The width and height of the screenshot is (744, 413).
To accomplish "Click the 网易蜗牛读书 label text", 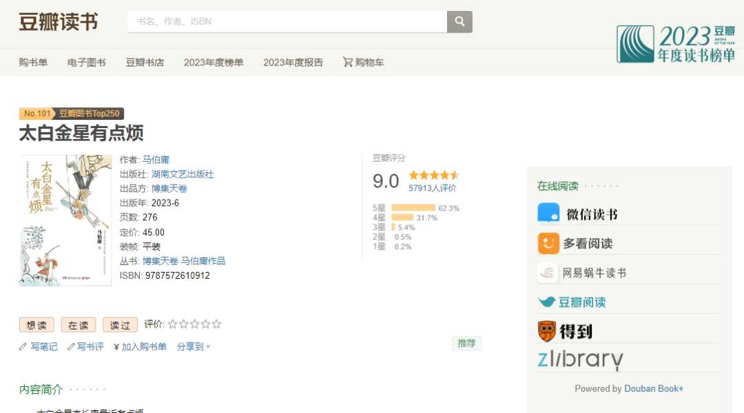I will tap(594, 273).
